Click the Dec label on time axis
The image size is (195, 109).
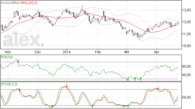(38, 52)
